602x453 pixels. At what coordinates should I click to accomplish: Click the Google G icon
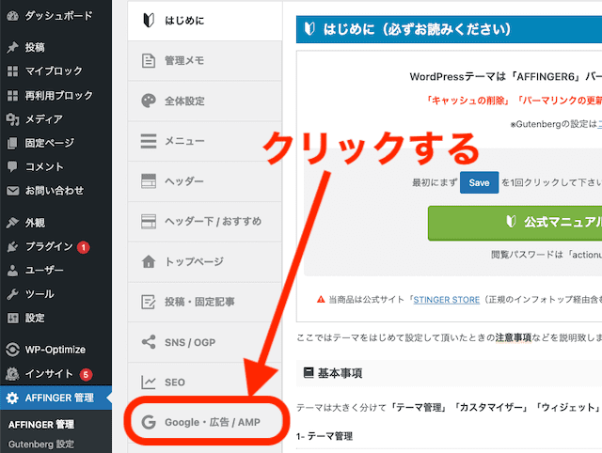[149, 422]
